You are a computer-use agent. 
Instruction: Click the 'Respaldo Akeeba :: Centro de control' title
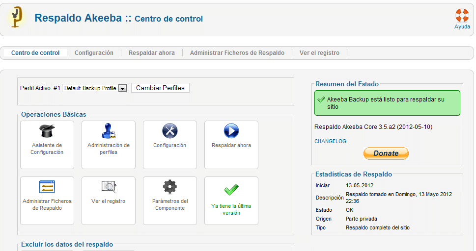pos(119,18)
